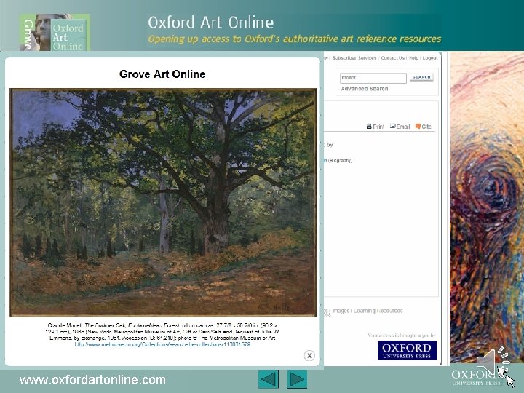Click the monet search input field
This screenshot has width=524, height=393.
click(373, 78)
